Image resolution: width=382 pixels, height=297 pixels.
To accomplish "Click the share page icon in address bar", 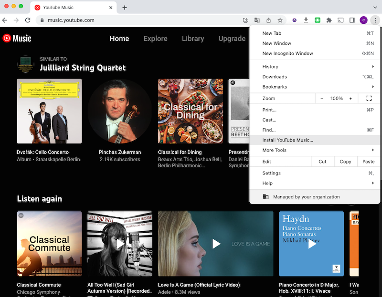I will (268, 20).
